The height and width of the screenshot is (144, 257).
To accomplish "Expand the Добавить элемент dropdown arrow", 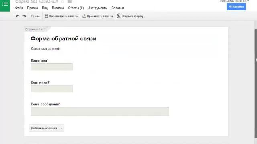I will [x=61, y=128].
